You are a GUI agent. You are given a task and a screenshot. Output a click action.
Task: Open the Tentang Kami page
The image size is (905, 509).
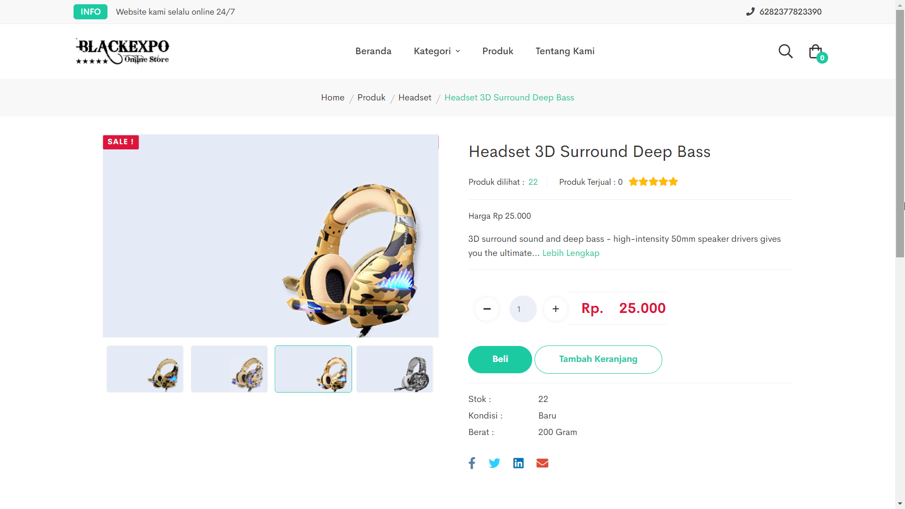point(565,51)
